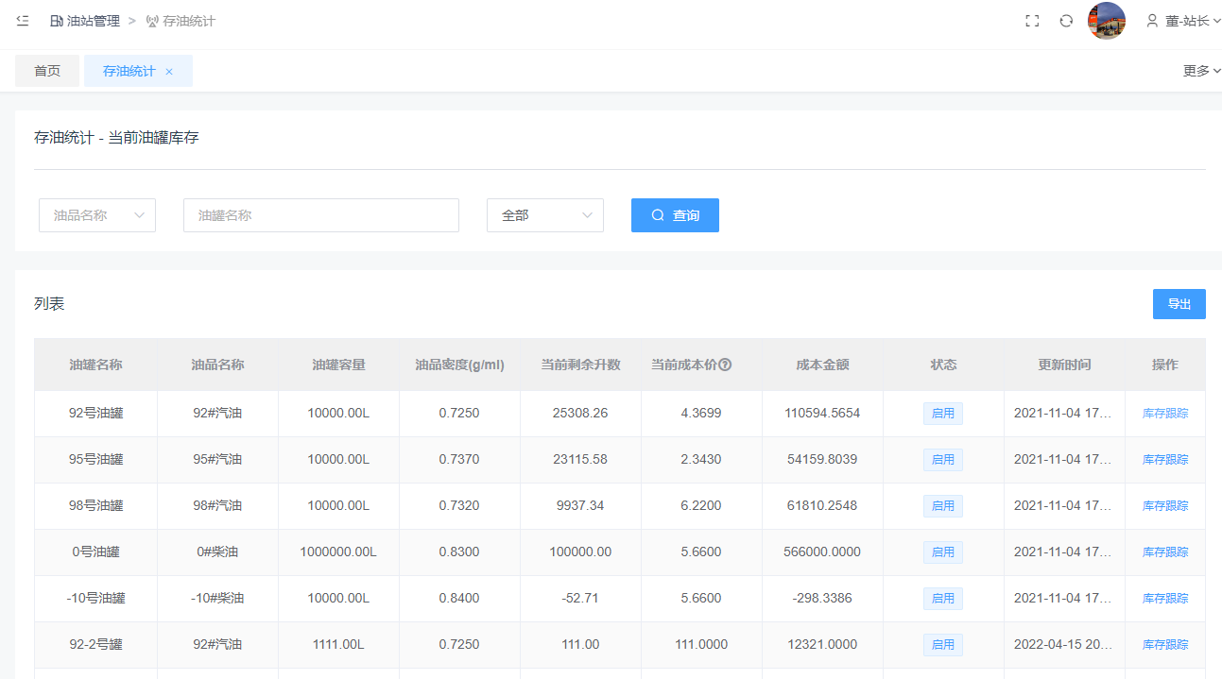
Task: Focus the 油罐名称 input field
Action: pos(321,215)
